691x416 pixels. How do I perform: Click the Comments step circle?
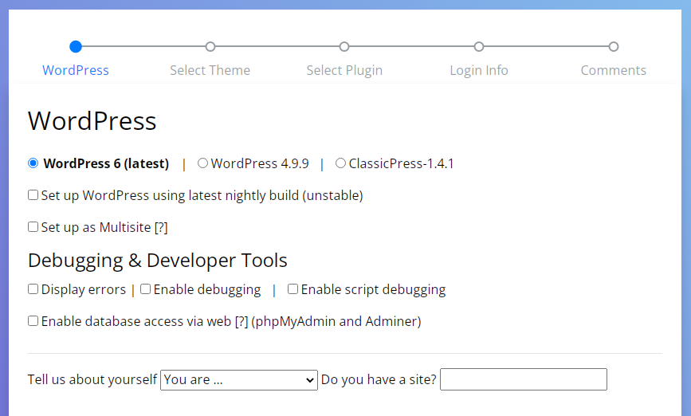(614, 46)
